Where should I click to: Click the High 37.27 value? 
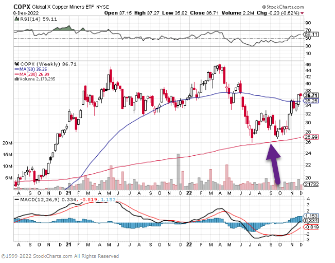147,13
